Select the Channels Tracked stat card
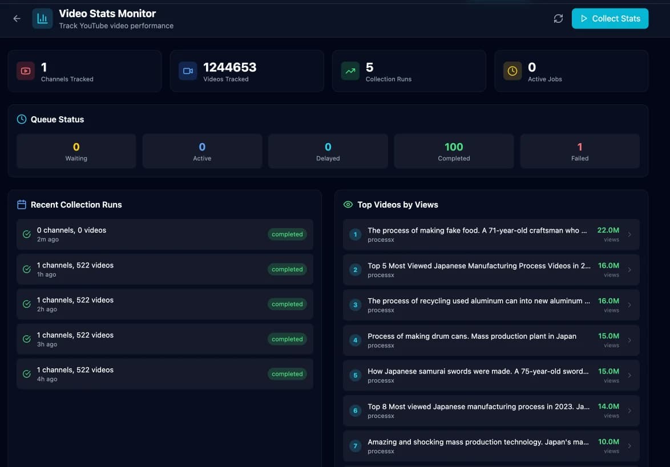This screenshot has height=467, width=670. [84, 71]
